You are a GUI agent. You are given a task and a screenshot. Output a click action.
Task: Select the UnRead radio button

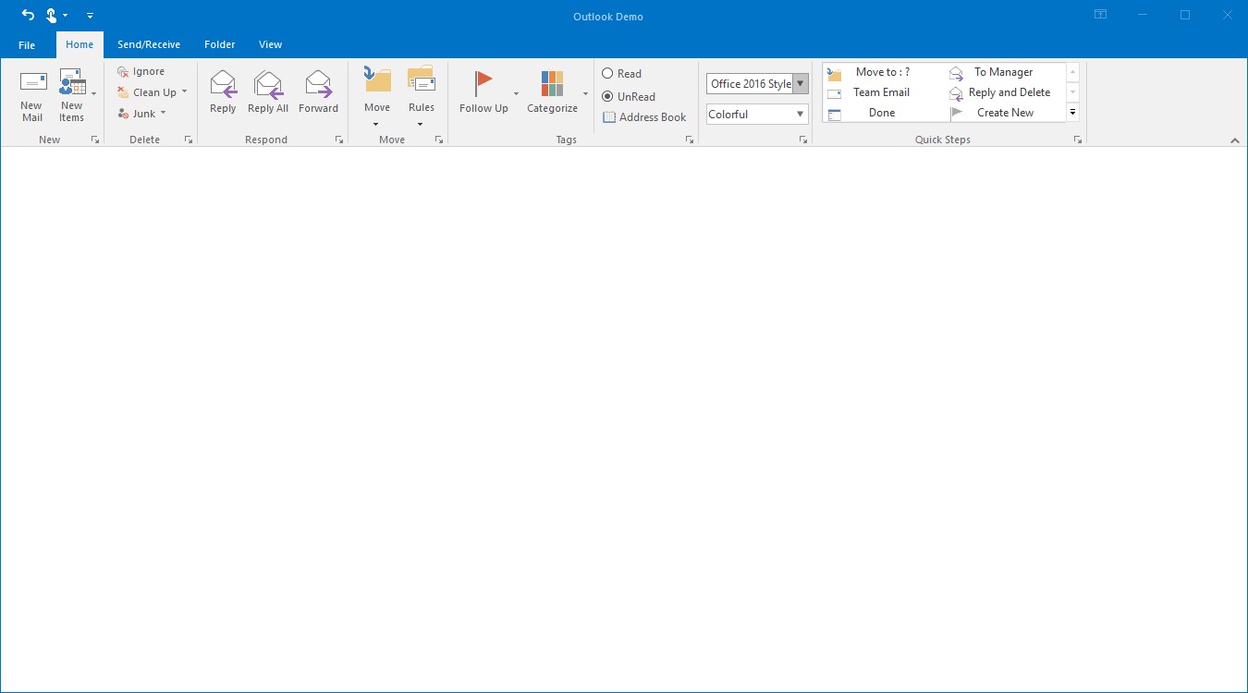tap(608, 96)
